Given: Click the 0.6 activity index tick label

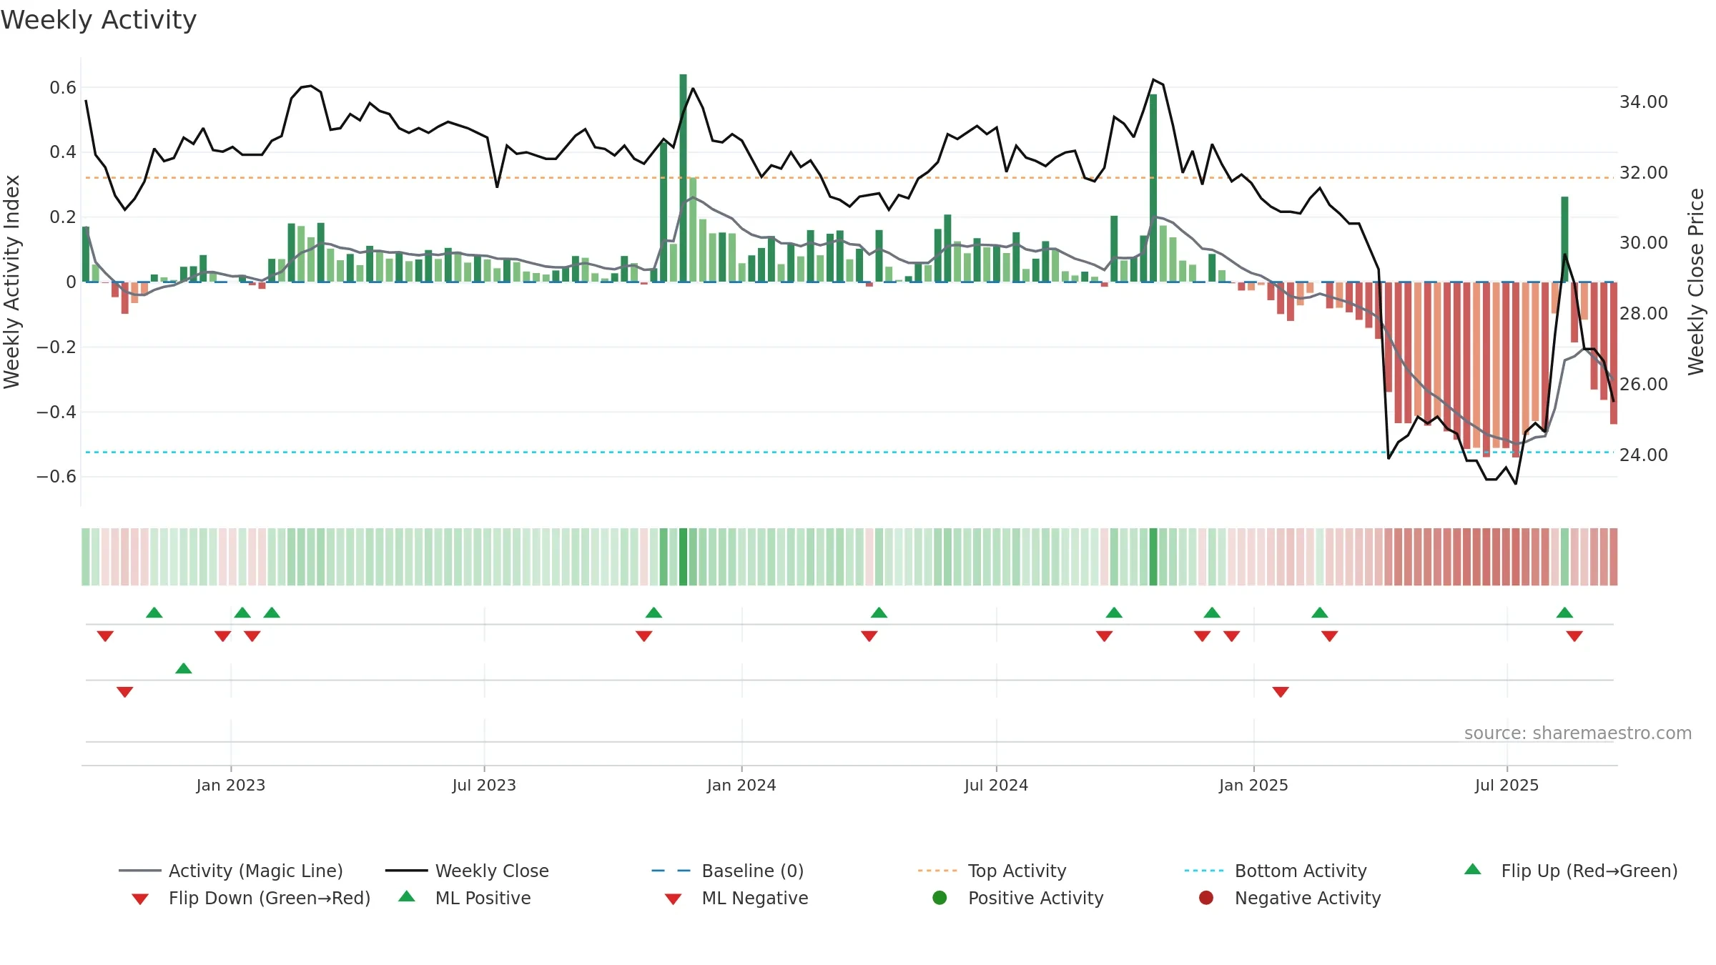Looking at the screenshot, I should [63, 88].
